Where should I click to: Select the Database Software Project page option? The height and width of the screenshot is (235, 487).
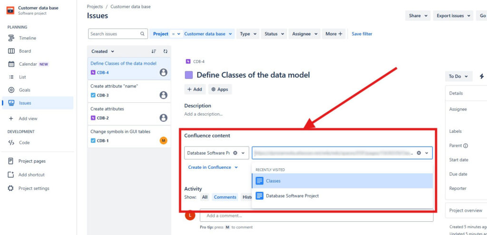(292, 196)
